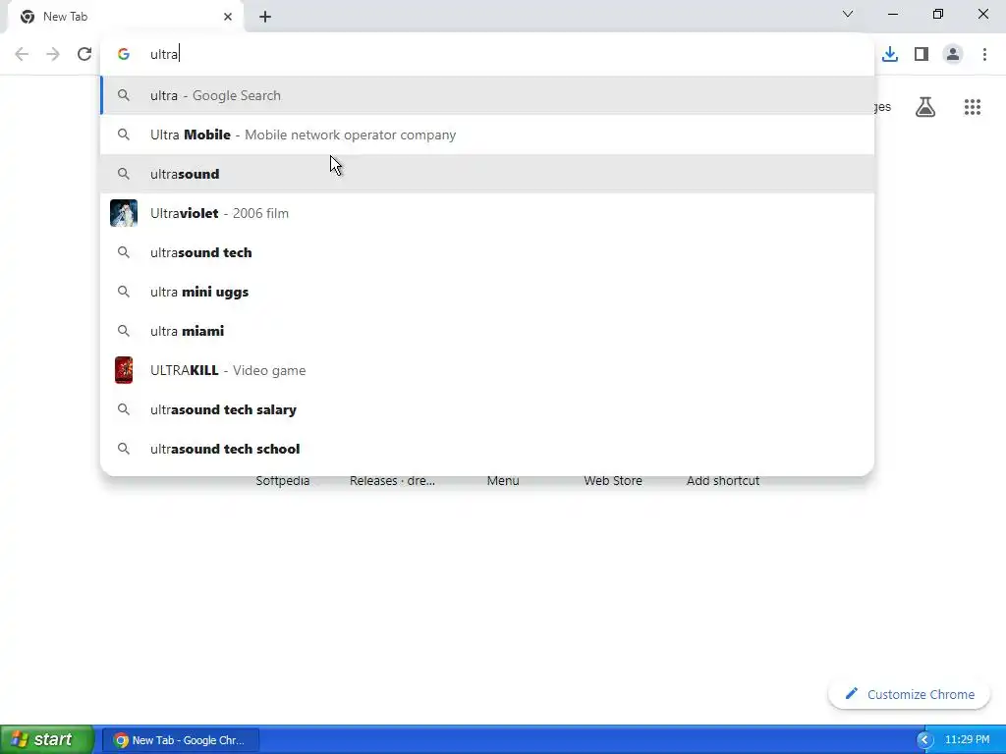Open the Menu shortcut
Image resolution: width=1006 pixels, height=754 pixels.
(x=503, y=481)
